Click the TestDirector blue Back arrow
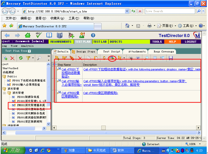The width and height of the screenshot is (208, 154). click(x=7, y=35)
